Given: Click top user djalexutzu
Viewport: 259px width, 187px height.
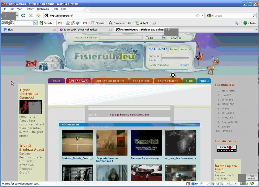Looking at the screenshot, I should click(x=228, y=91).
